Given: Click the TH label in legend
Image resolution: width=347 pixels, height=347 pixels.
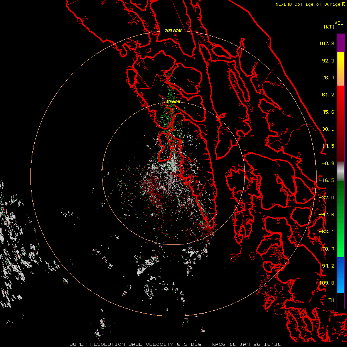Looking at the screenshot, I should click(331, 300).
